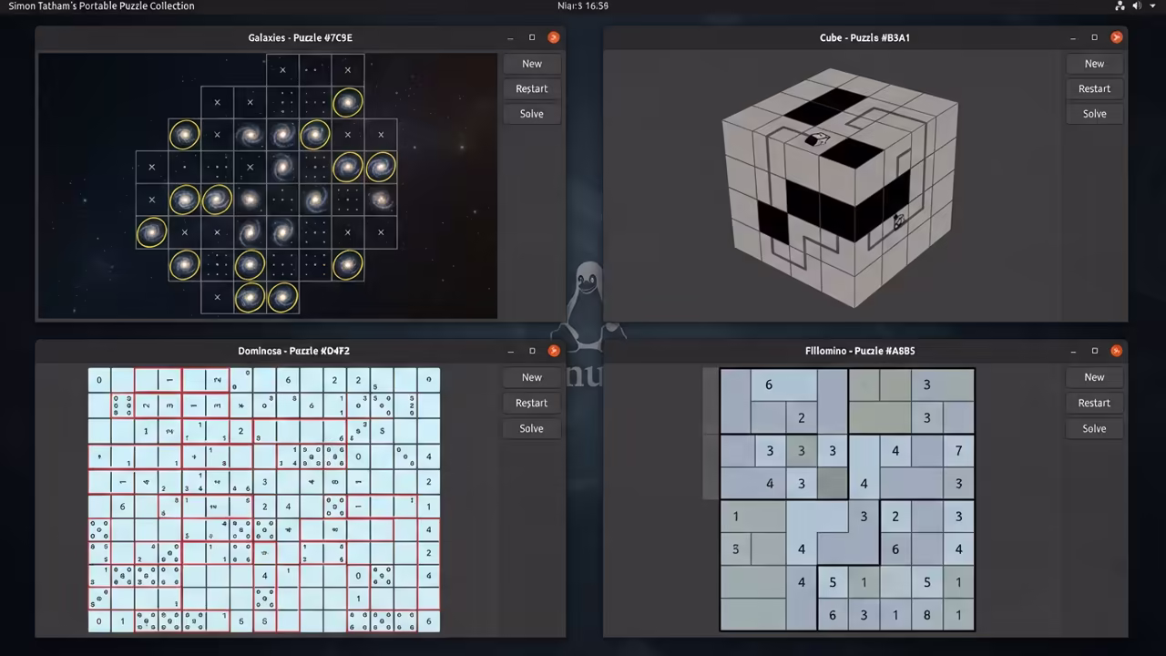Open Simon Tatham's Portable Puzzle Collection app menu
The image size is (1166, 656).
(x=101, y=5)
